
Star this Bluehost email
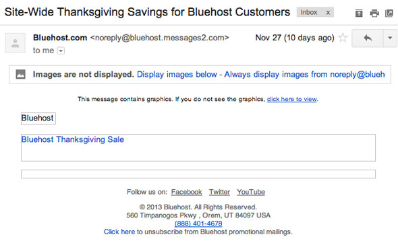click(343, 38)
